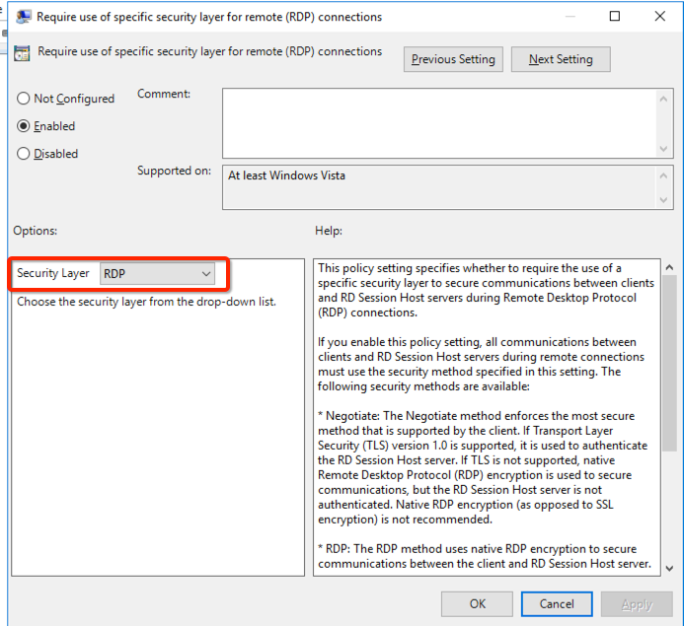Click the '* Negotiate:' help paragraph
This screenshot has height=626, width=684.
[483, 467]
